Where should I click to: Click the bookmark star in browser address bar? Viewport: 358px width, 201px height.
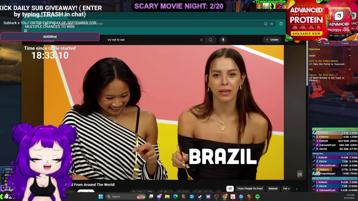tap(272, 24)
